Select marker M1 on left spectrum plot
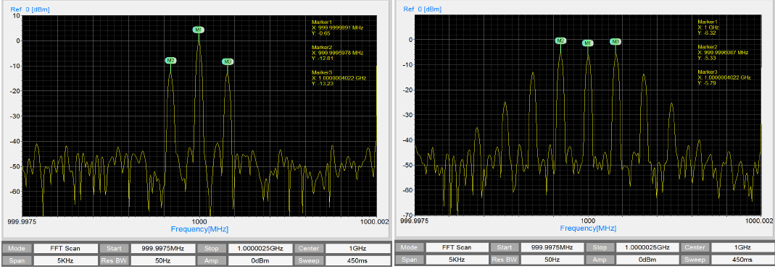This screenshot has width=775, height=269. [198, 30]
